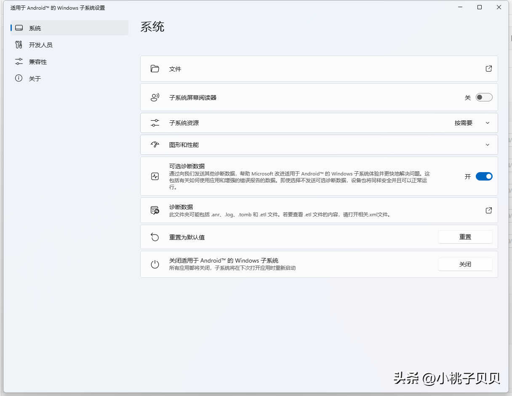Screen dimensions: 512x396
Task: Click the 子系统屏幕阅读器 narrator icon
Action: click(x=155, y=97)
